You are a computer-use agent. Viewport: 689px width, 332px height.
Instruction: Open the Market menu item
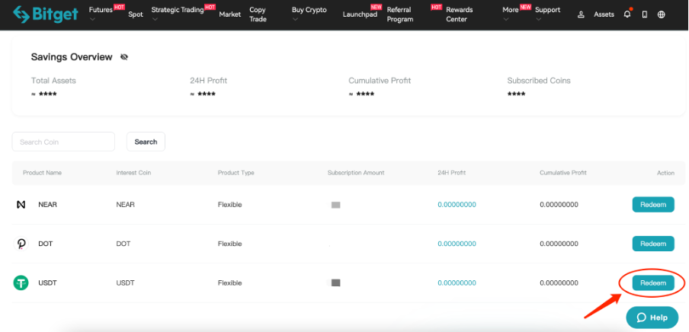coord(230,14)
